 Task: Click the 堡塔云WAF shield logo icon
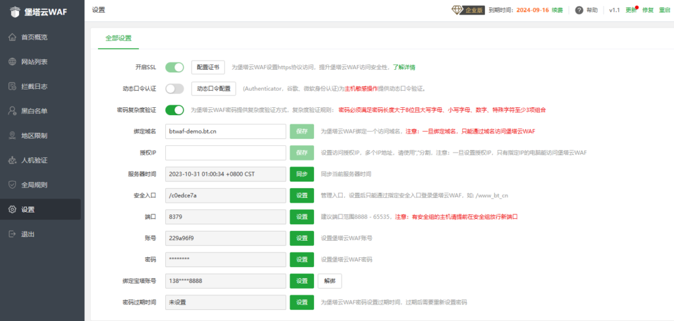[16, 12]
